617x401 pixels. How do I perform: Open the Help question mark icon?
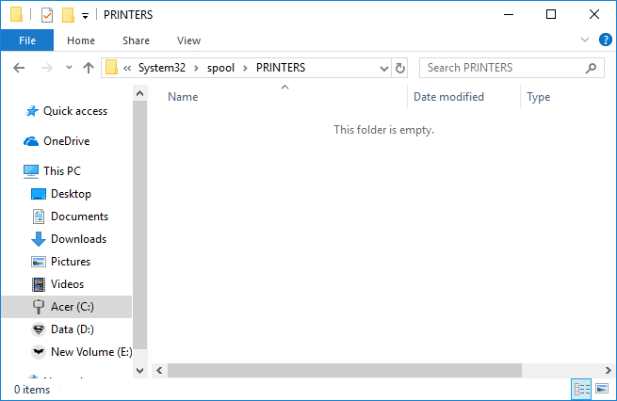click(606, 40)
